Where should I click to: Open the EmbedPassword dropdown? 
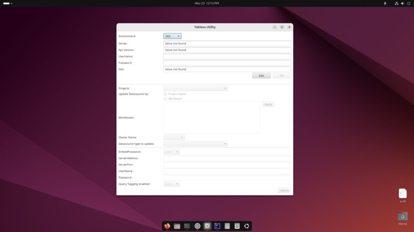pyautogui.click(x=172, y=152)
